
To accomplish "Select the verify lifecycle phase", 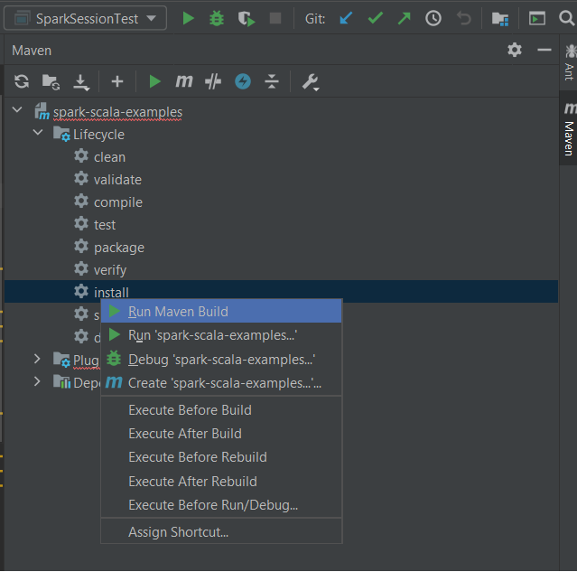I will click(110, 270).
